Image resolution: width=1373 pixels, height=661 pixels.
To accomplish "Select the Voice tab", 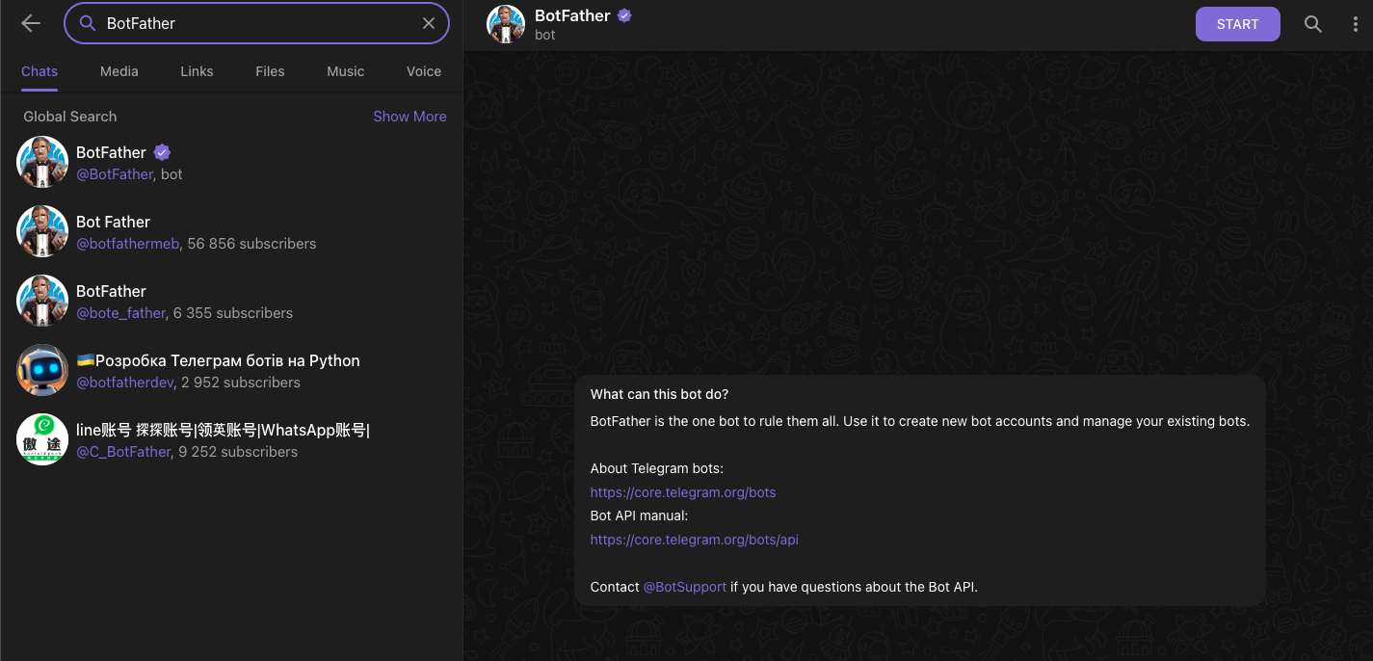I will (x=424, y=71).
